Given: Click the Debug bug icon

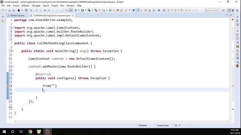Looking at the screenshot, I should pyautogui.click(x=76, y=10).
